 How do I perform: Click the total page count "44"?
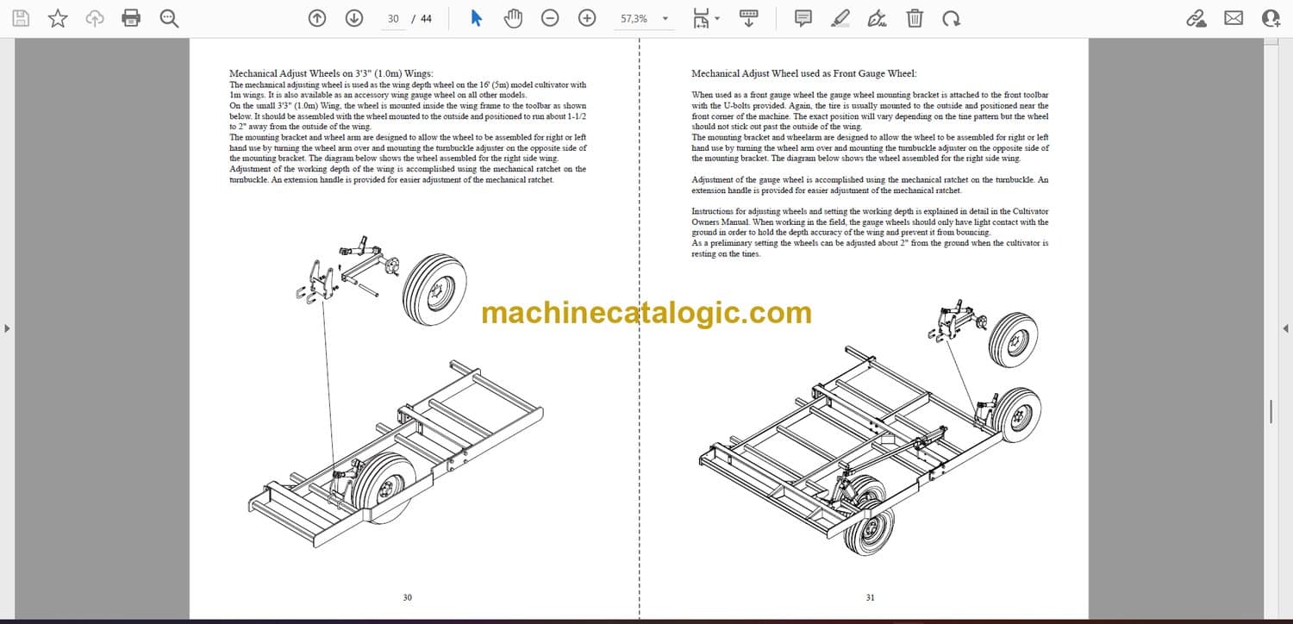(x=426, y=18)
